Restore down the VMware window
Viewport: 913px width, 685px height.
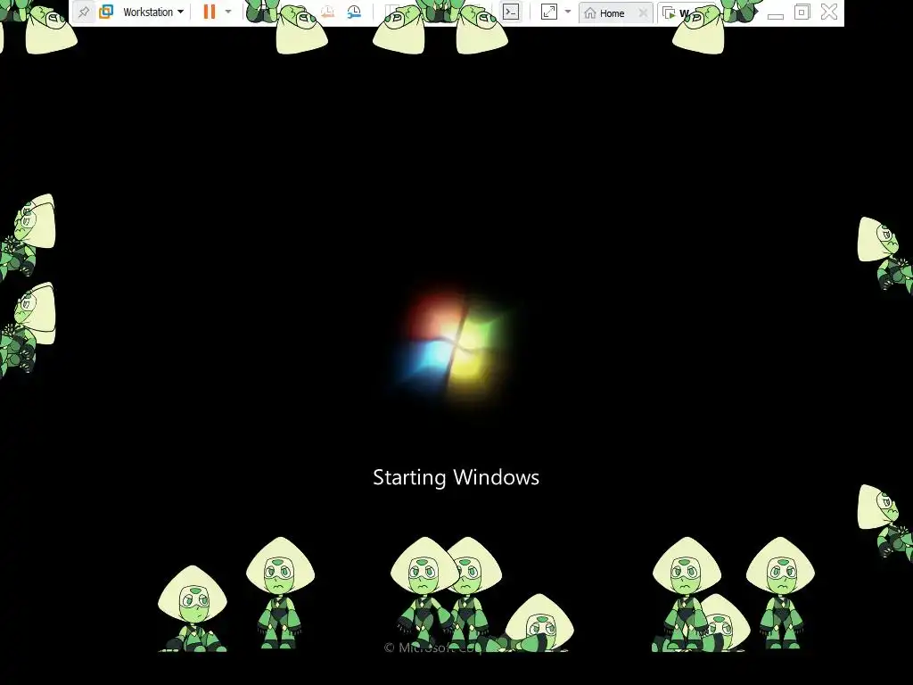[x=802, y=12]
